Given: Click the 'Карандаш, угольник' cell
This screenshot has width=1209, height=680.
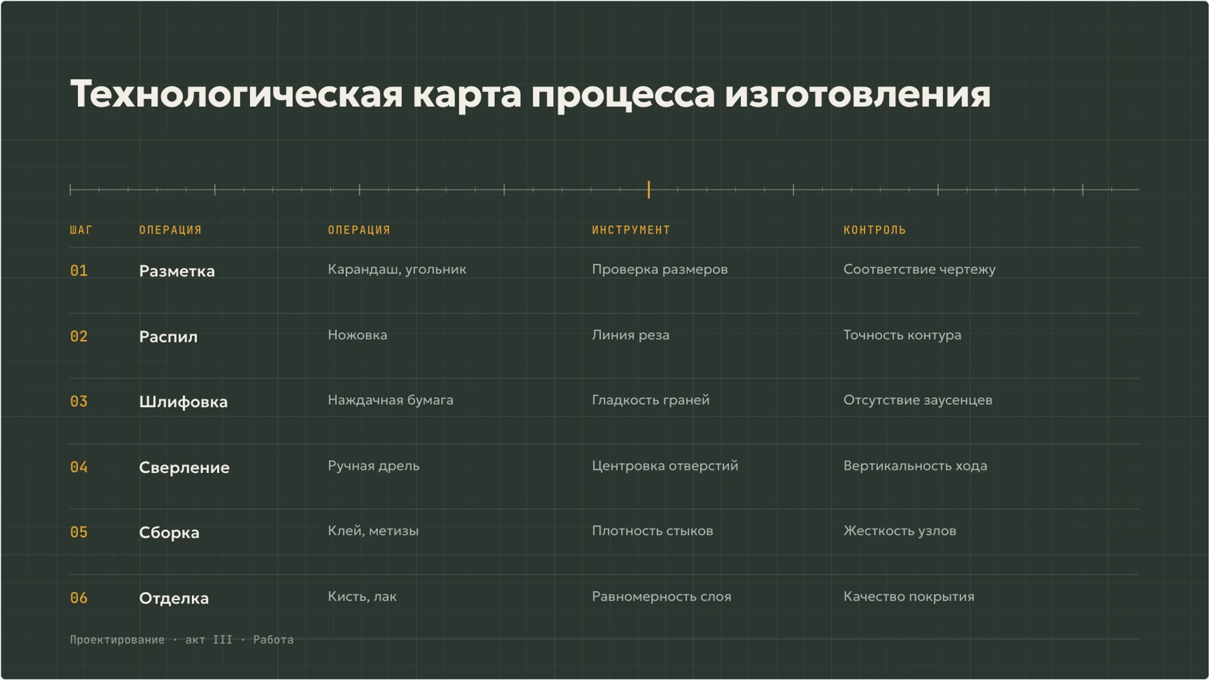Looking at the screenshot, I should (x=397, y=269).
